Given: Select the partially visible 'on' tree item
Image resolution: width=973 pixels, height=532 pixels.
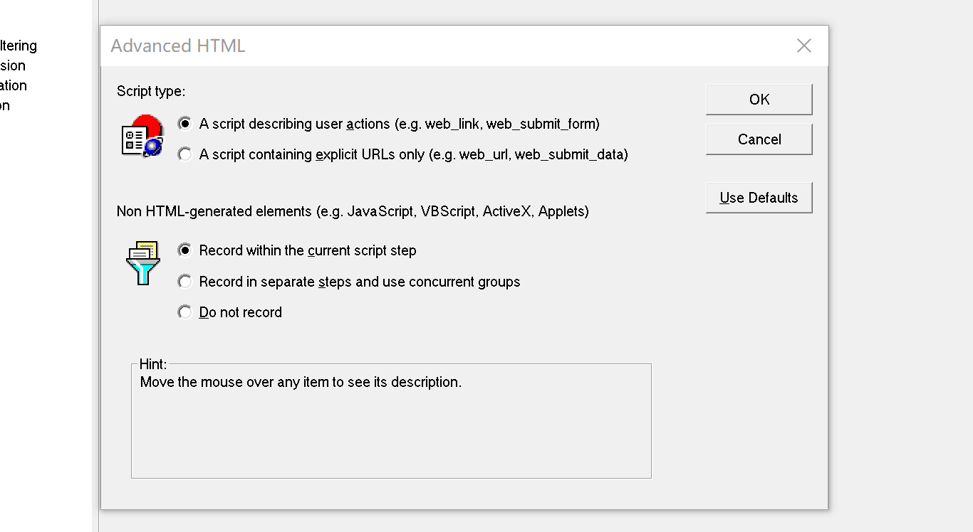Looking at the screenshot, I should 5,105.
